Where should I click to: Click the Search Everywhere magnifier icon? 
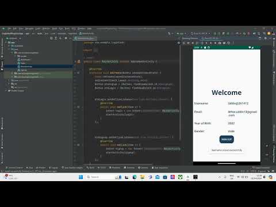pos(264,33)
